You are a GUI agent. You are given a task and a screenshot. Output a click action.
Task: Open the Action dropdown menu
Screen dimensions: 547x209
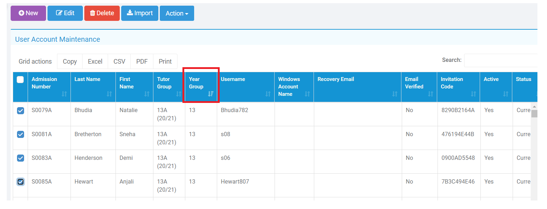[x=176, y=13]
